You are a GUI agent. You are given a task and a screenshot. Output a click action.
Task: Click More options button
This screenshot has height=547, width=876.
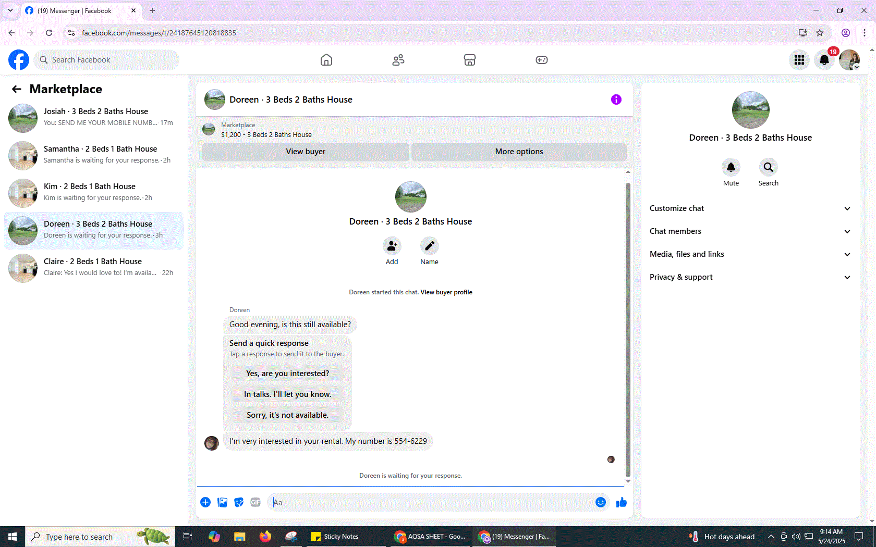point(519,152)
